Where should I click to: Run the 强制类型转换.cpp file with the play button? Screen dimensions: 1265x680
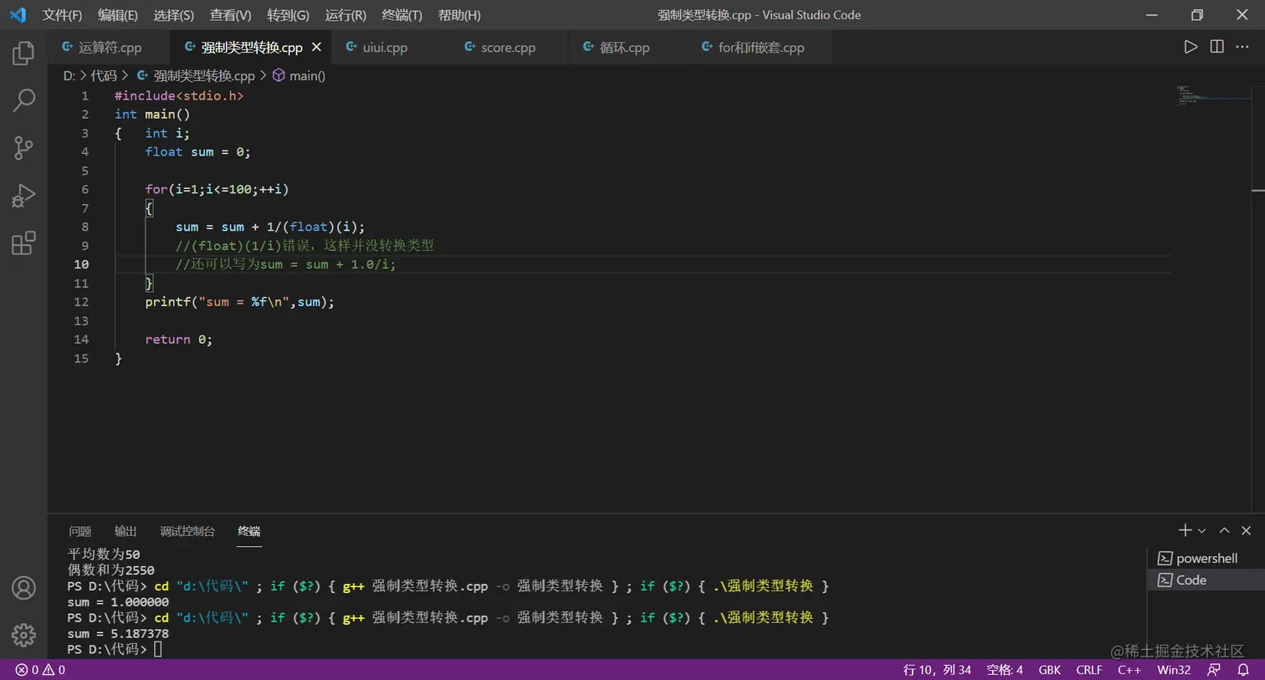tap(1191, 47)
